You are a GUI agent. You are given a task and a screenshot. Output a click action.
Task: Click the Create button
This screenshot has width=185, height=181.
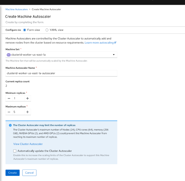tap(13, 173)
